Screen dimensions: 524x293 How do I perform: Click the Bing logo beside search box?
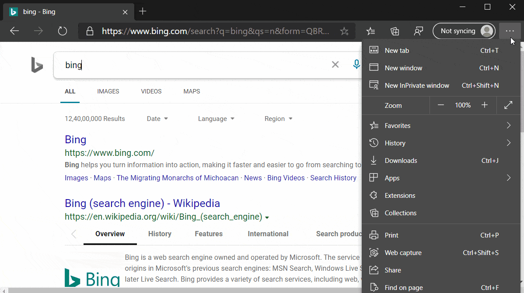(x=37, y=65)
